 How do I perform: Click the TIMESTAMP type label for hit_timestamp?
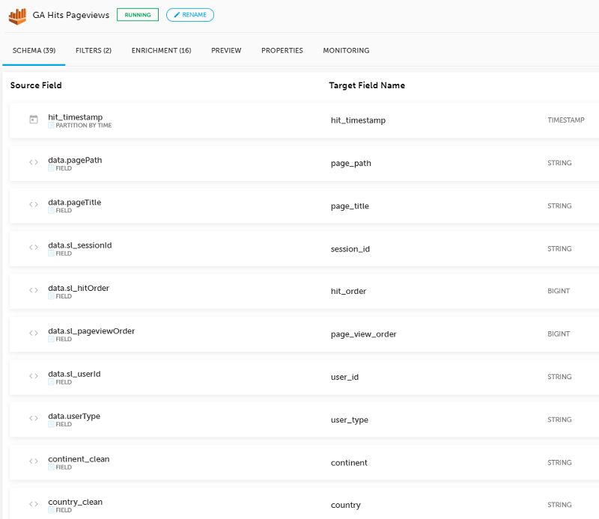(x=566, y=120)
